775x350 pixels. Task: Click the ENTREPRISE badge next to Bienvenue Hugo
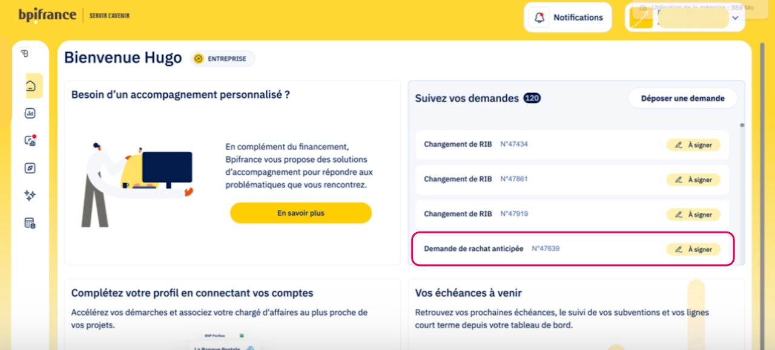(222, 59)
